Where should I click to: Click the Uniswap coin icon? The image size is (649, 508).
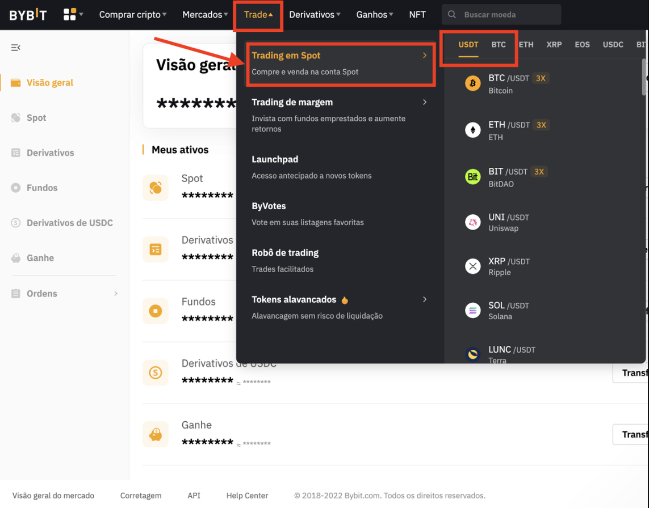tap(472, 222)
